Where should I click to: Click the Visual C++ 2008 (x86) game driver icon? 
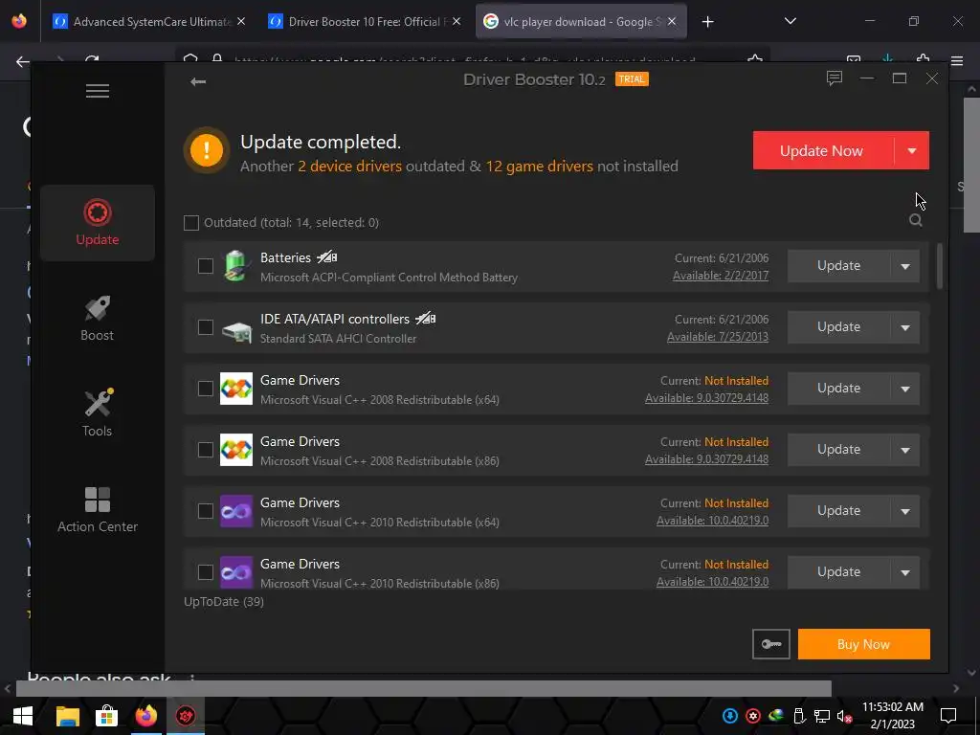[236, 450]
